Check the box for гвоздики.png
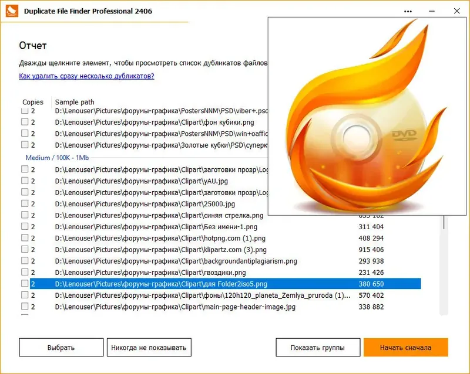 point(25,272)
